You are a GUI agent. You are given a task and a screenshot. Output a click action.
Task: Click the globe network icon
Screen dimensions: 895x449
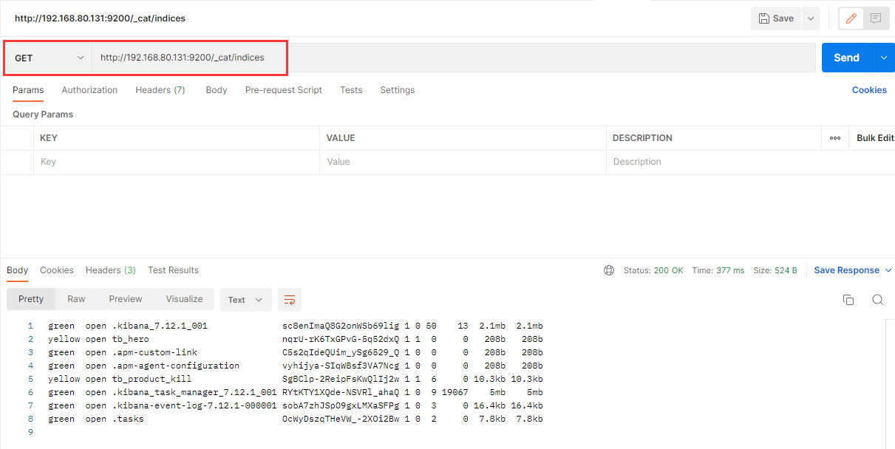[x=609, y=270]
